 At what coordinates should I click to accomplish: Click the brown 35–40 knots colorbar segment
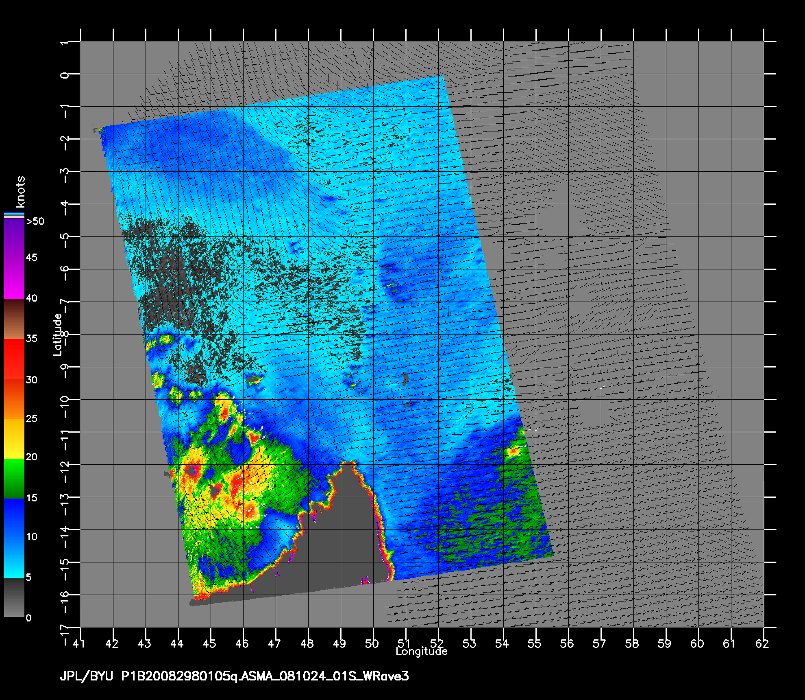click(14, 319)
